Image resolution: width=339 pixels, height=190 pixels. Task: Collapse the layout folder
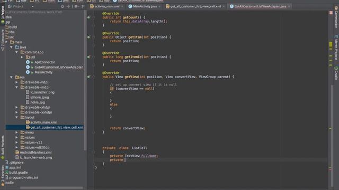[x=16, y=117]
